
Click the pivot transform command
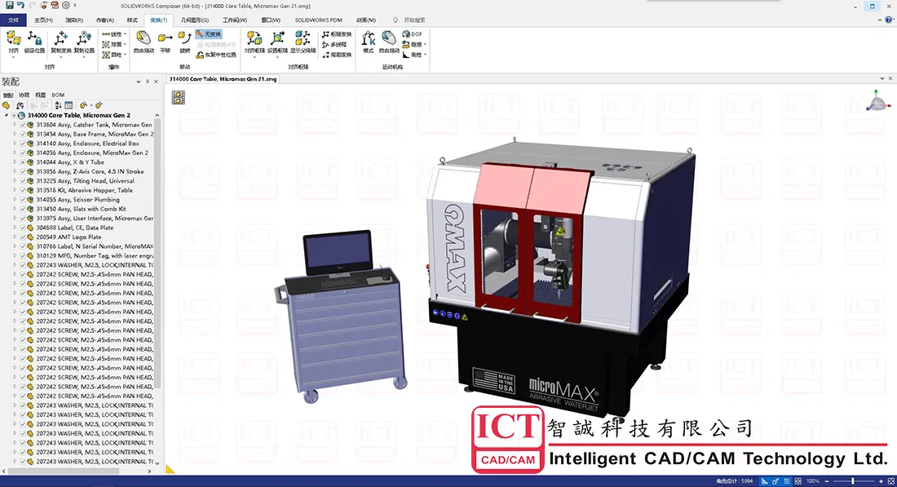coord(336,34)
